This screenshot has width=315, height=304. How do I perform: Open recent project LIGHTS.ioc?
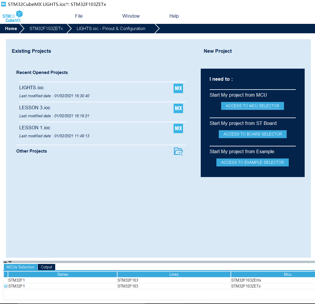(x=32, y=87)
